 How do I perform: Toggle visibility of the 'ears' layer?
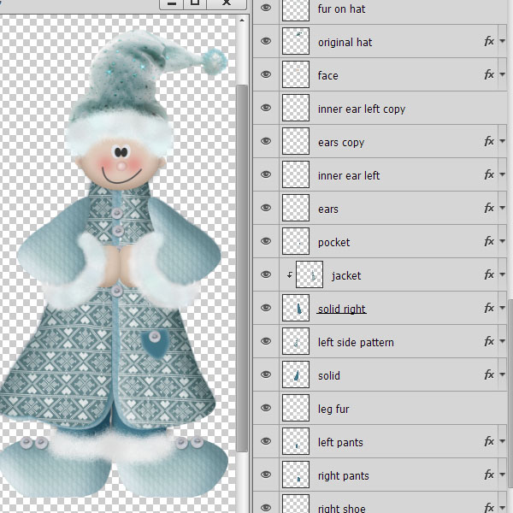point(266,208)
